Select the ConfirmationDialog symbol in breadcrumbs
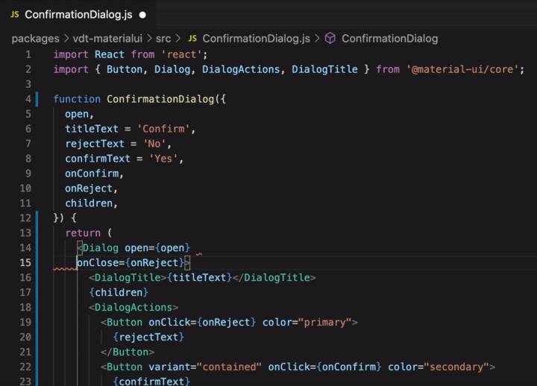The width and height of the screenshot is (537, 386). click(389, 38)
